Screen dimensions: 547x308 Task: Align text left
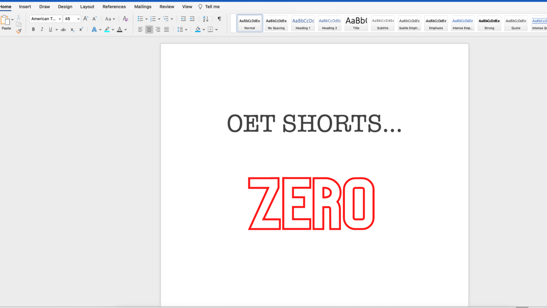coord(140,29)
